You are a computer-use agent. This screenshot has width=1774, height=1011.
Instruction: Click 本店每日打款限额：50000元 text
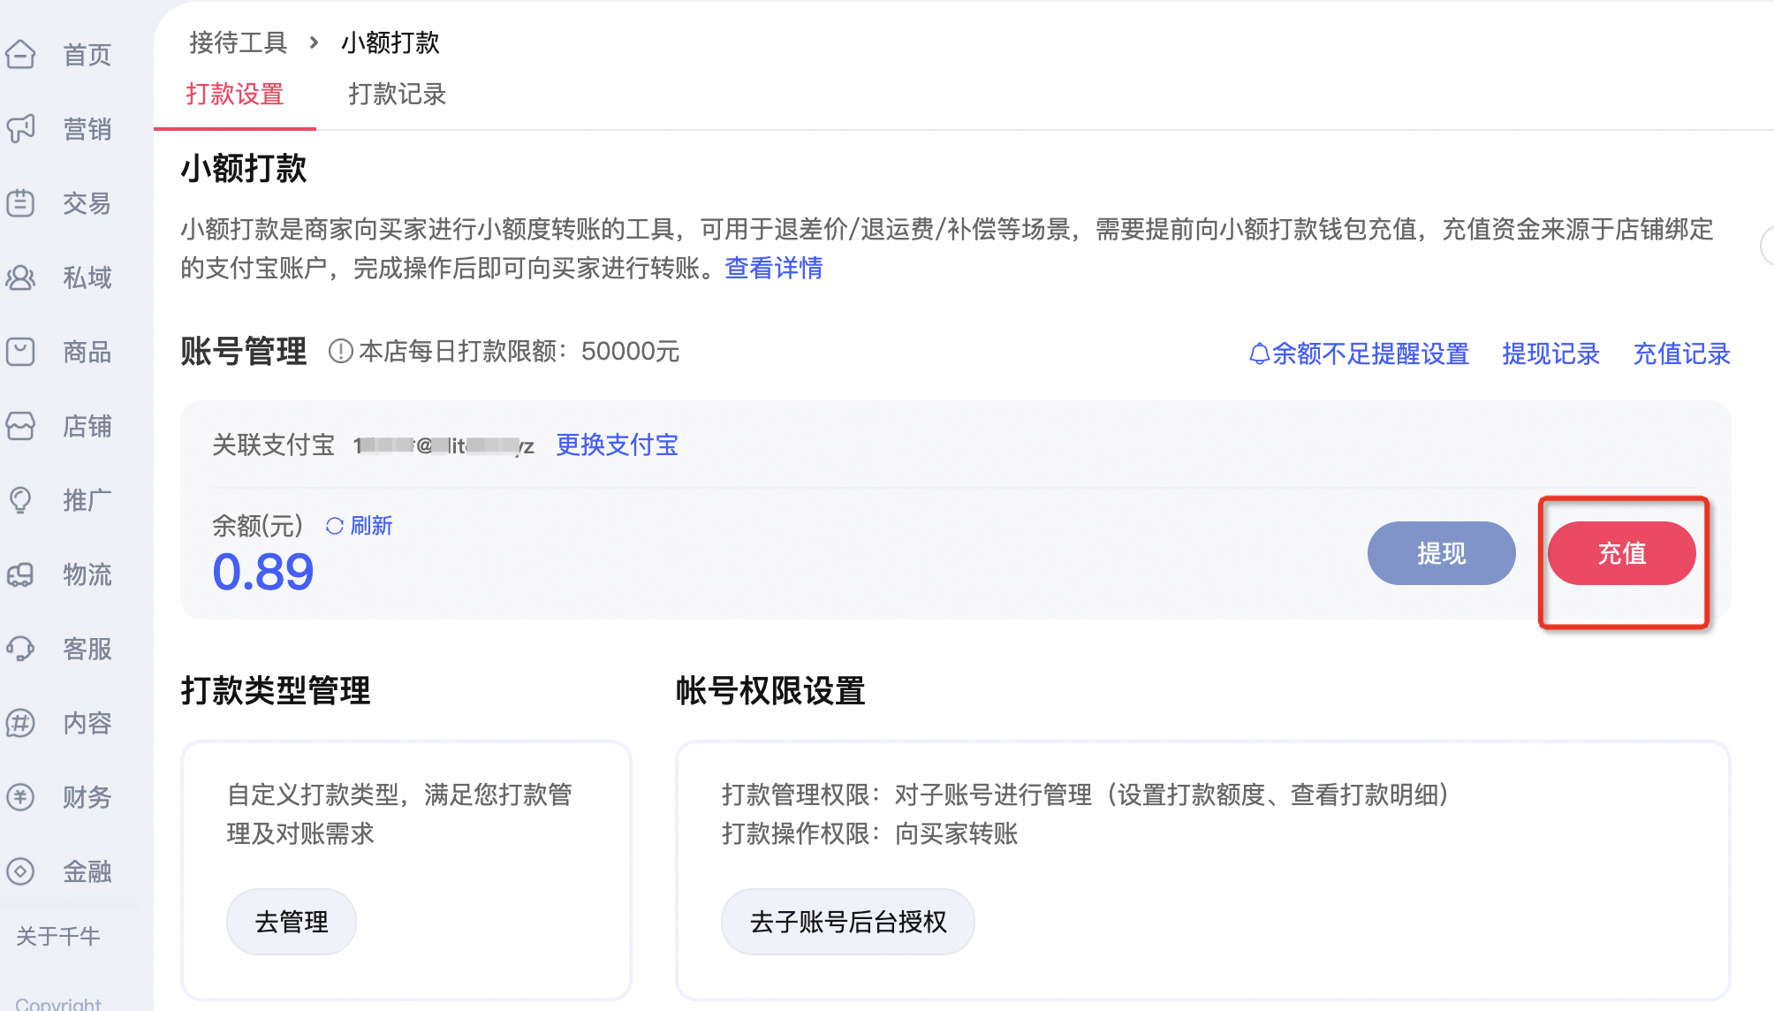pyautogui.click(x=519, y=352)
